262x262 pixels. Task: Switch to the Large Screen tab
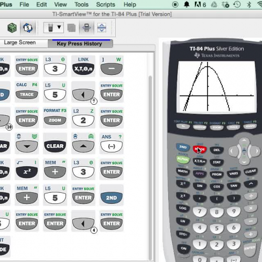pos(20,42)
